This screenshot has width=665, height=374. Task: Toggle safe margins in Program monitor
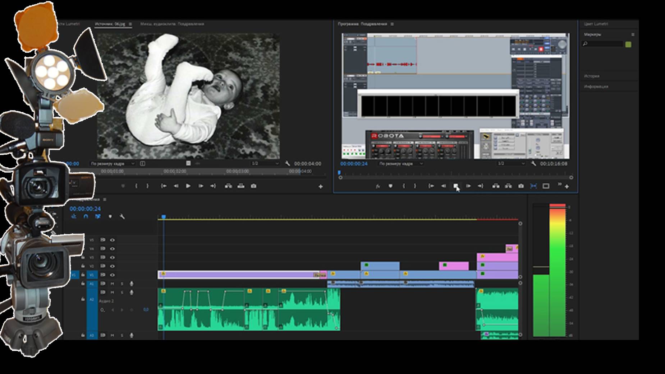pos(546,186)
